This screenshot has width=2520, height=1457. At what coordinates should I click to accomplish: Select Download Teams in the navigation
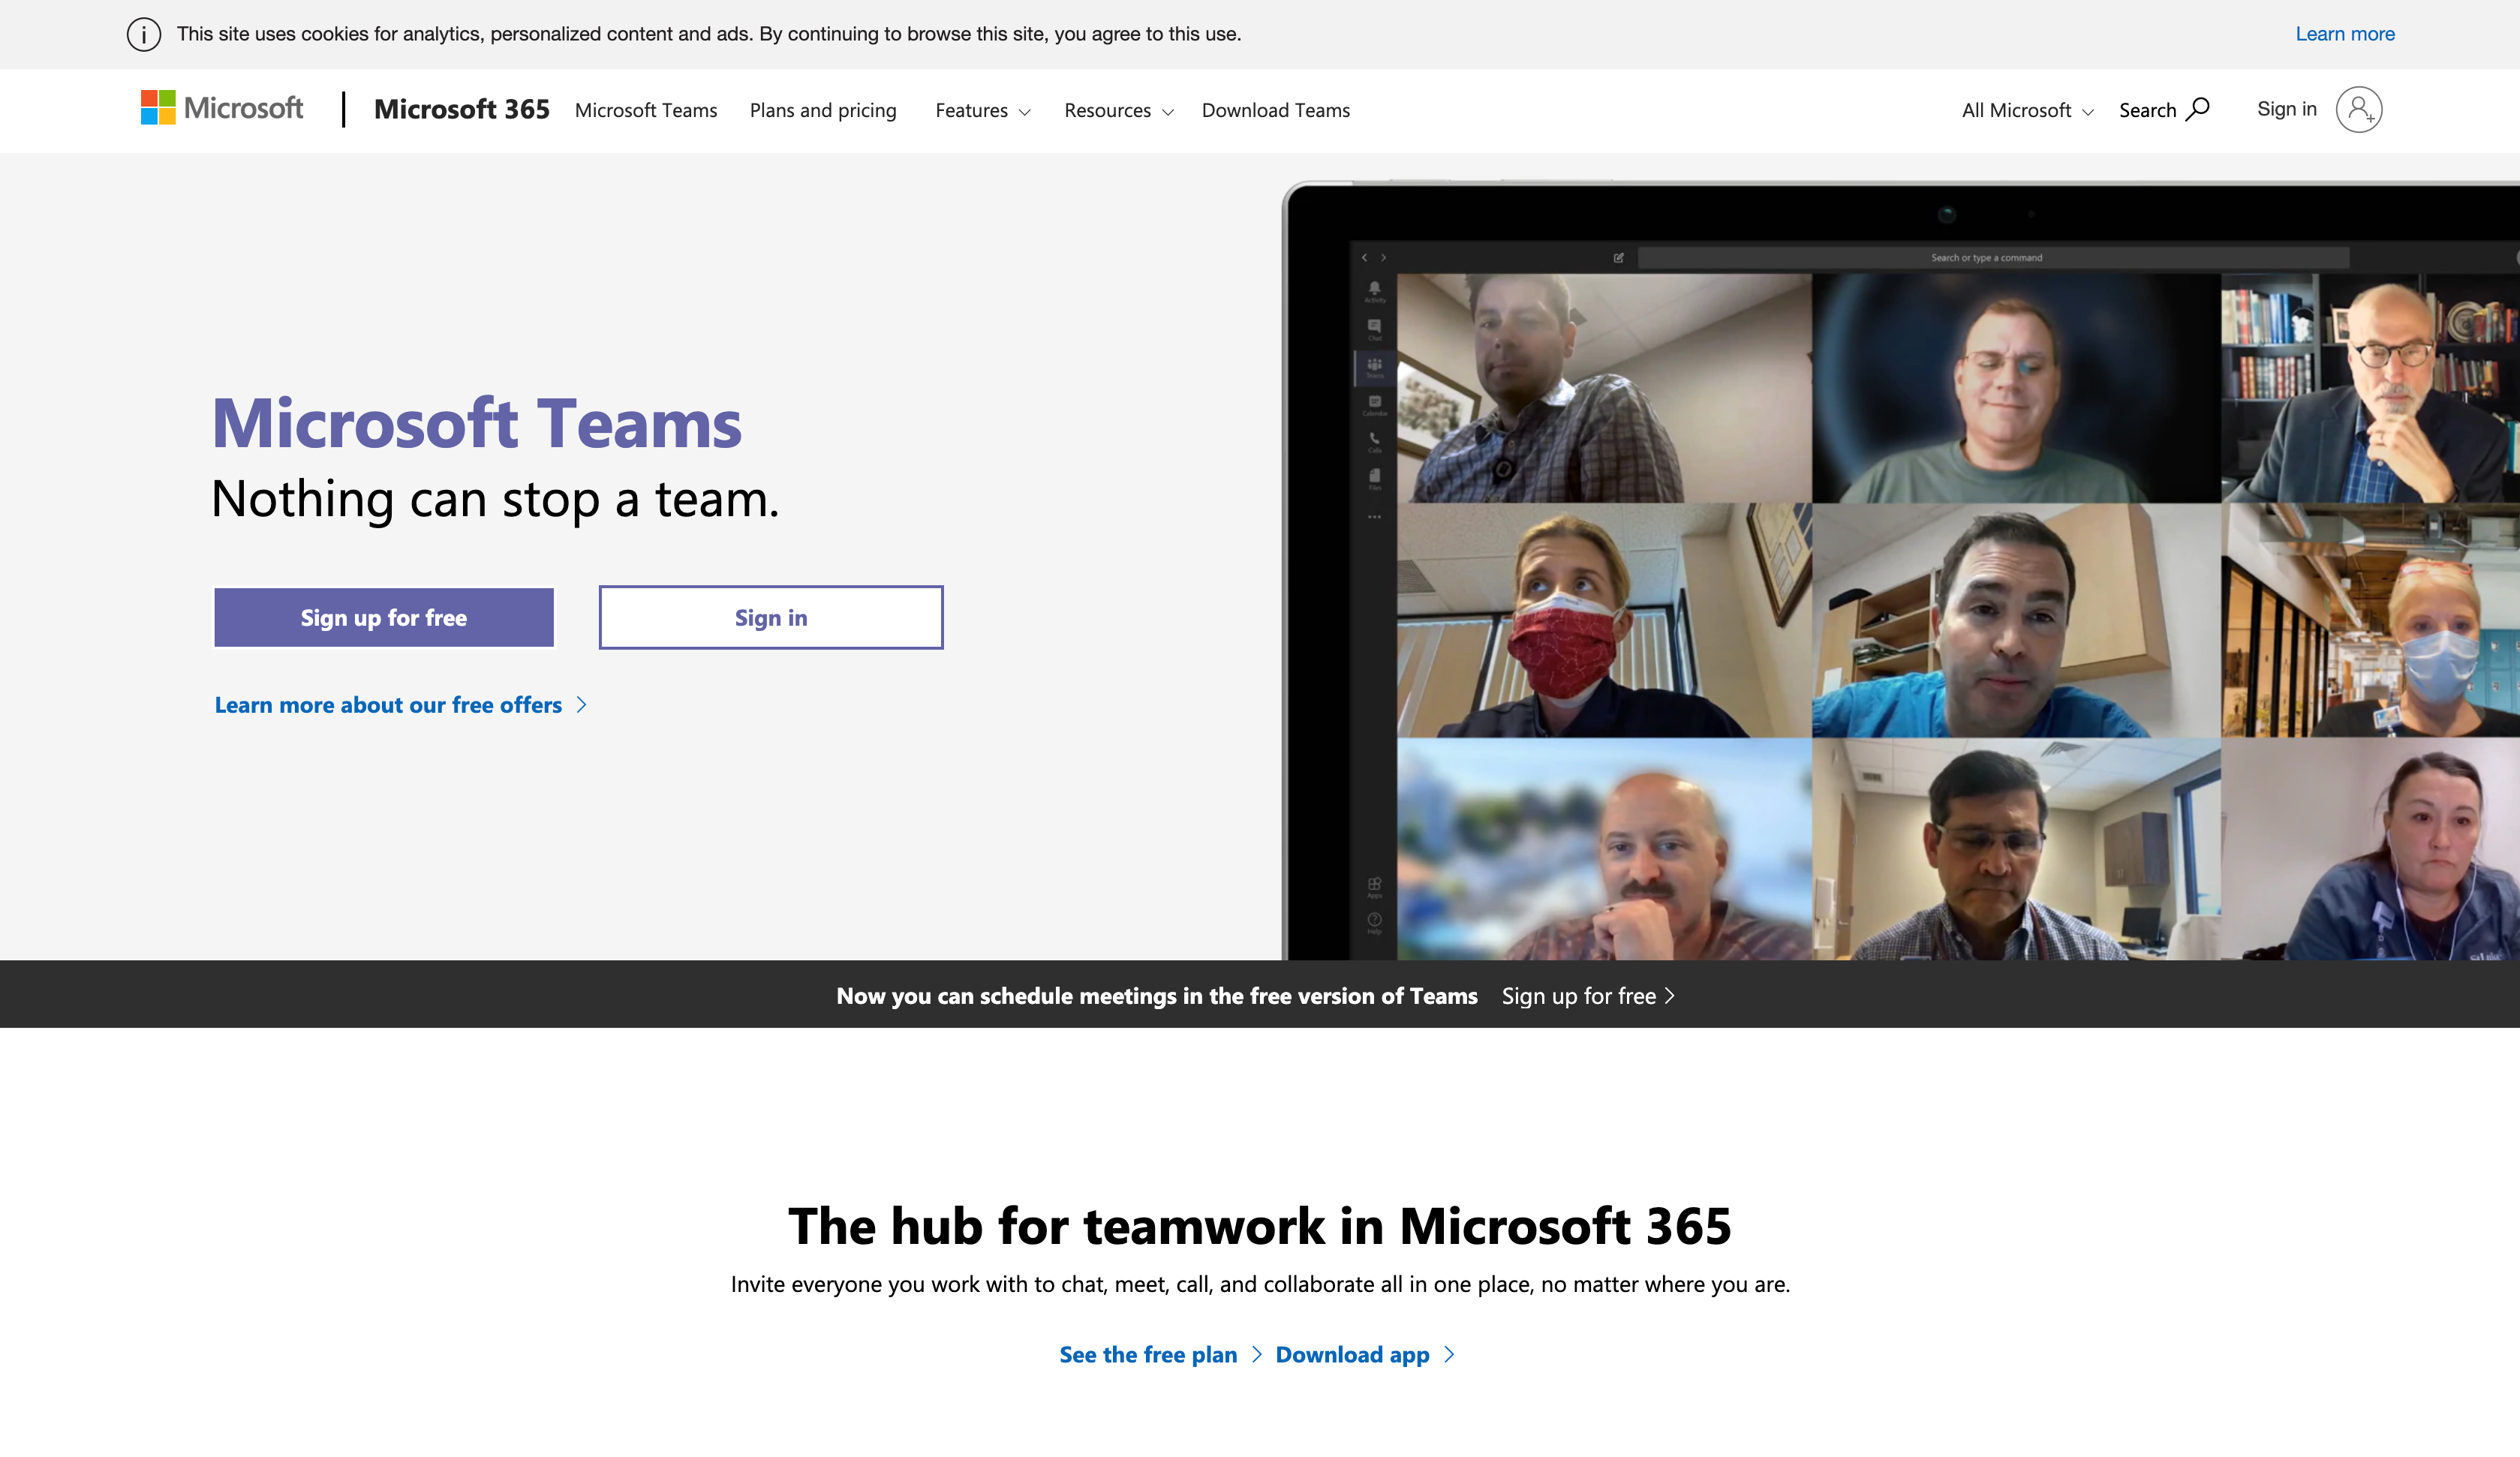[1275, 110]
